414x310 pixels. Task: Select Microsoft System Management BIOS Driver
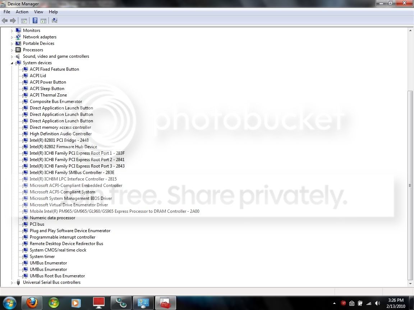coord(71,198)
